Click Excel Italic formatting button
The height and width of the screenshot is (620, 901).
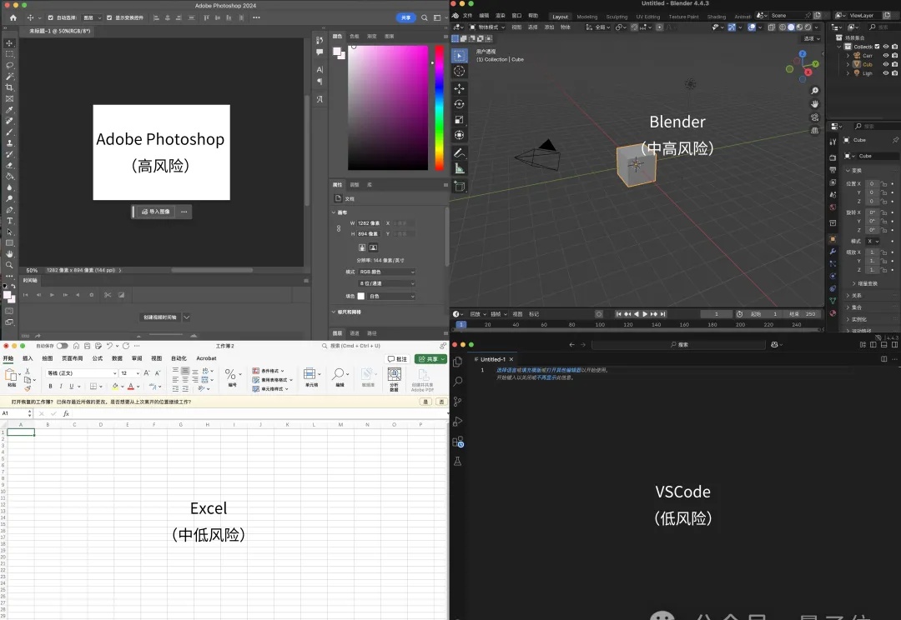[x=61, y=387]
